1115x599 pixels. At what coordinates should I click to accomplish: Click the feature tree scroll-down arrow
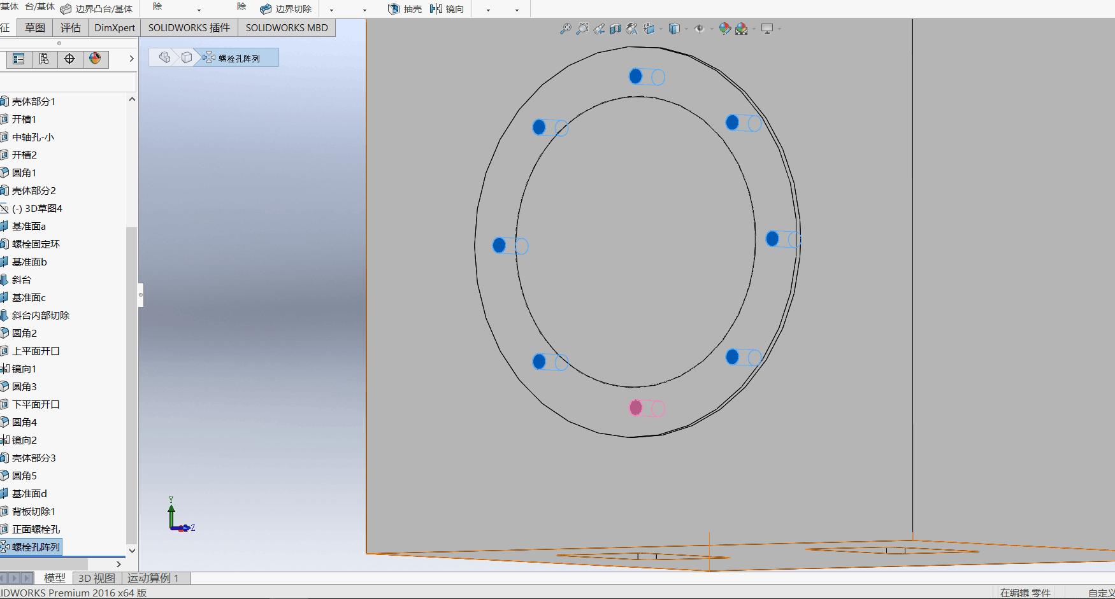pos(132,551)
